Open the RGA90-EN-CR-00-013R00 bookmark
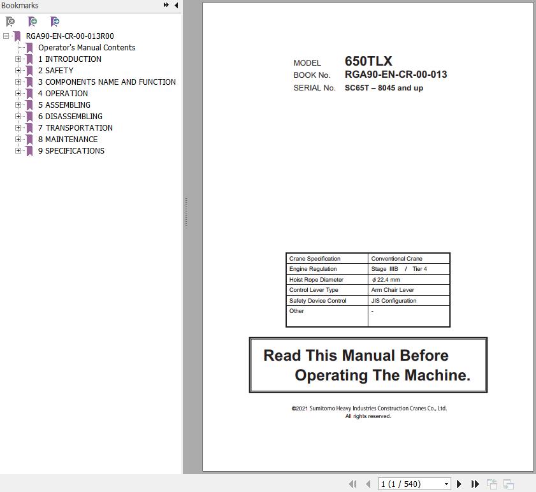 pos(69,36)
